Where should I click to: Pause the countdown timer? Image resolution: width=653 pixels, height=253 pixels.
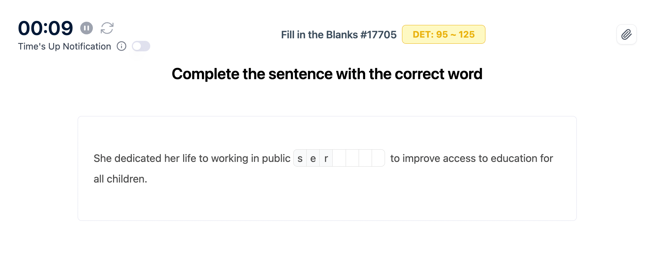86,28
